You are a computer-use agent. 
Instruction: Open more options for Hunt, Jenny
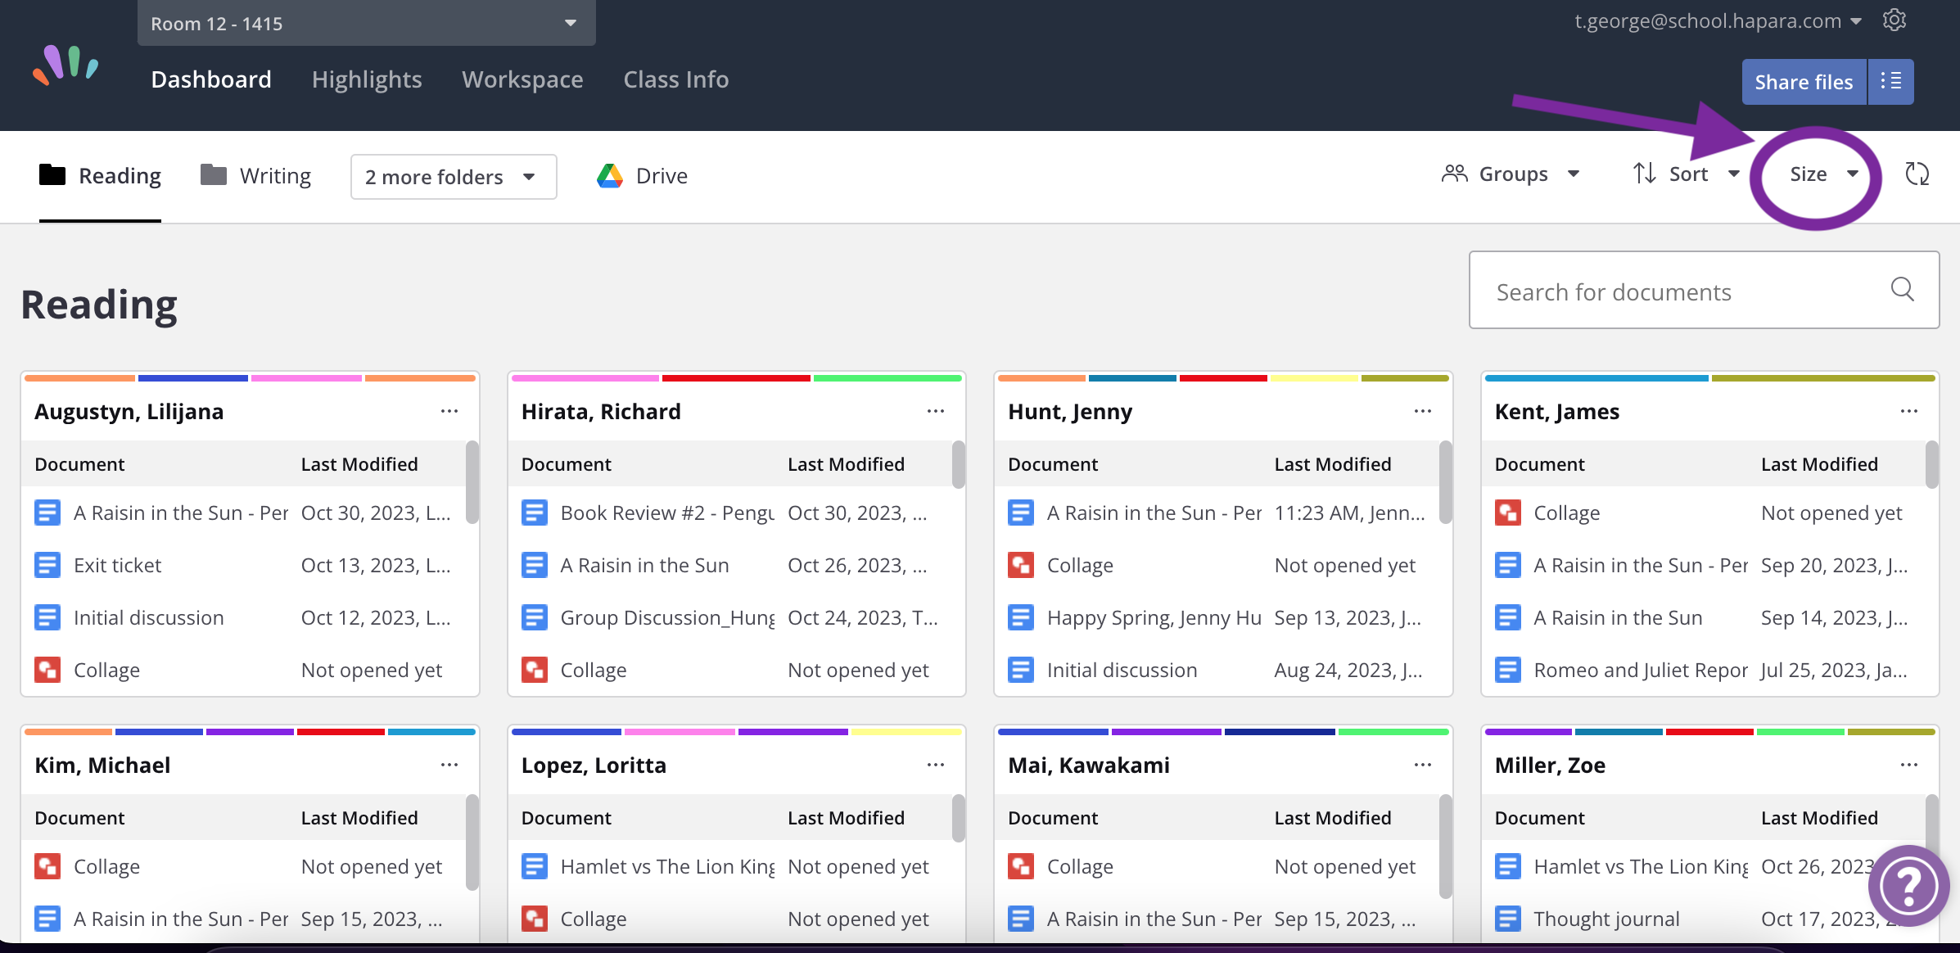(1422, 411)
